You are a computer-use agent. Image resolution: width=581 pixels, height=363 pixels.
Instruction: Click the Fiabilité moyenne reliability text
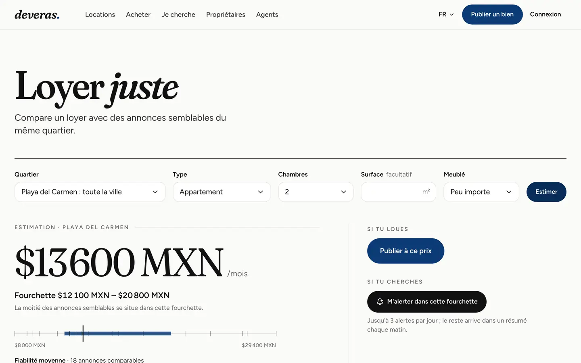40,360
